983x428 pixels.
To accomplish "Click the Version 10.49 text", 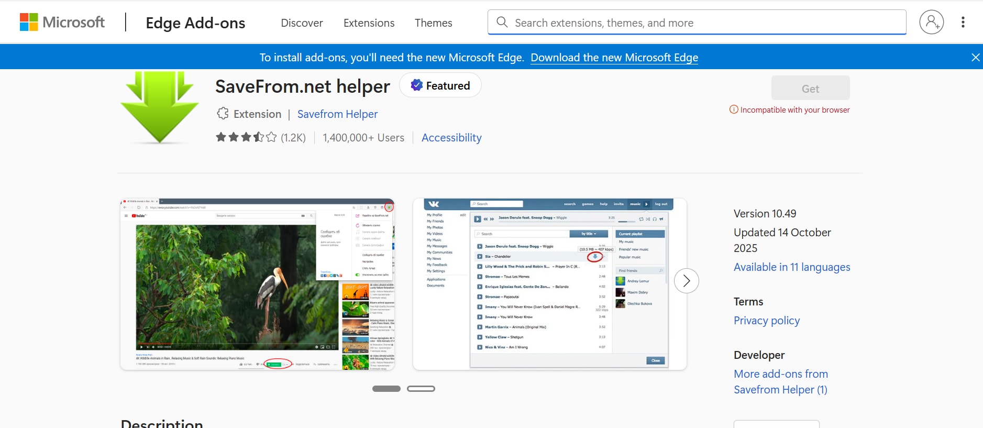I will [765, 214].
